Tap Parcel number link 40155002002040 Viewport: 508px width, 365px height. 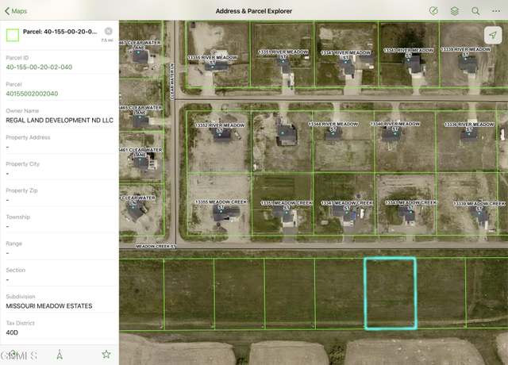[32, 94]
